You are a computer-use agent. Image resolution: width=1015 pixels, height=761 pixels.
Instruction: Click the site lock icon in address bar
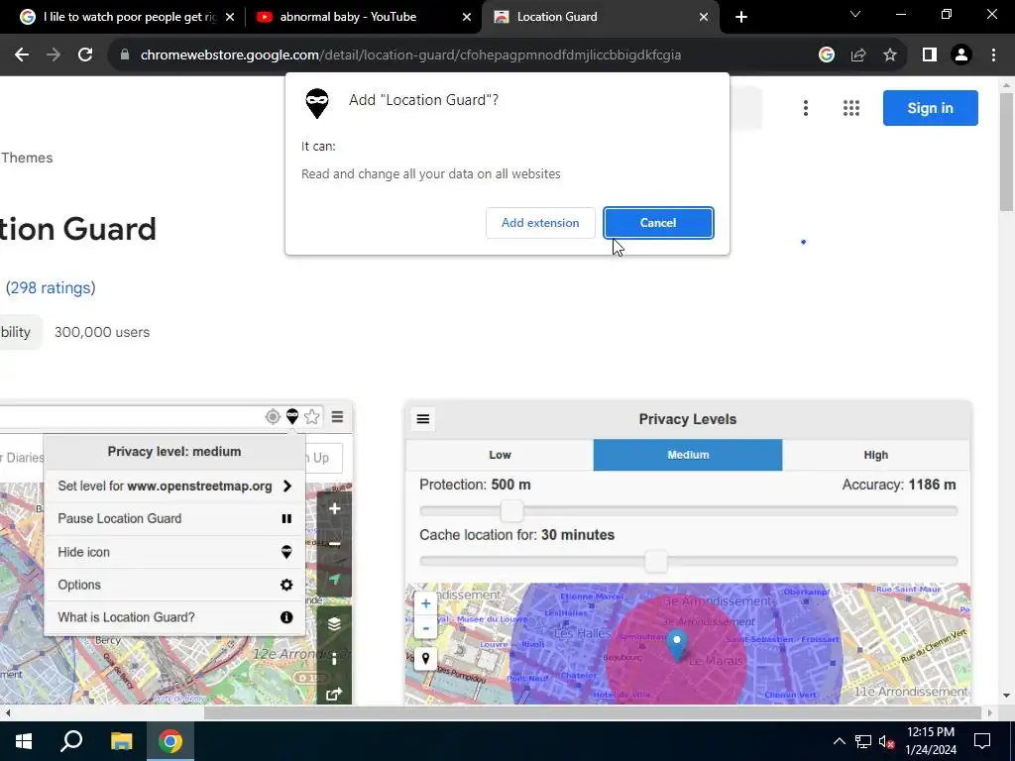point(125,55)
